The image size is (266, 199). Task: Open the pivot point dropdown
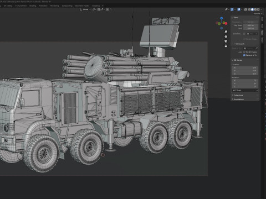[94, 9]
